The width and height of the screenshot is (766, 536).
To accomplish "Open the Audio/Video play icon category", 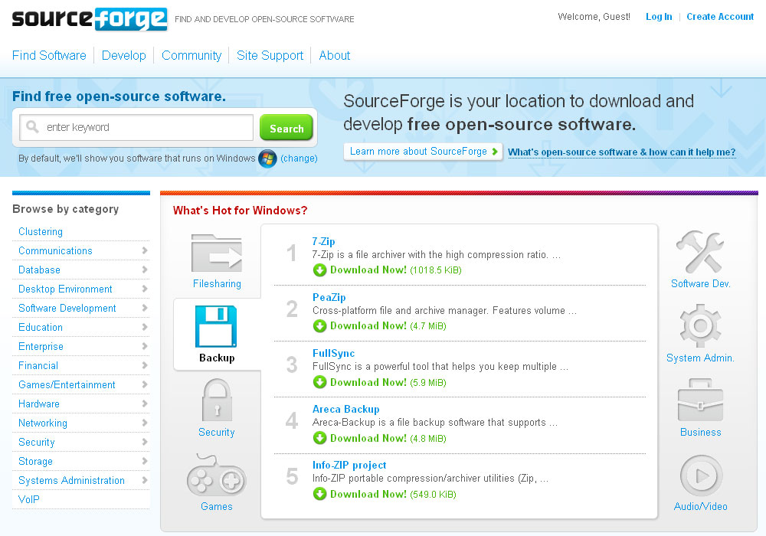I will click(x=700, y=476).
